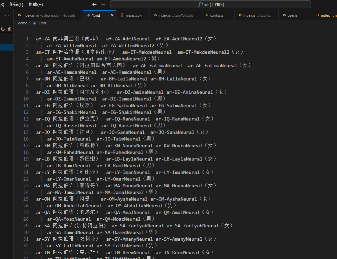Screen dimensions: 337x259
Task: Click the sidebar more actions ellipsis
Action: (x=7, y=15)
